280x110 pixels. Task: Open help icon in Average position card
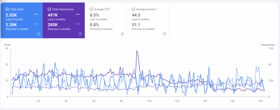pyautogui.click(x=164, y=34)
